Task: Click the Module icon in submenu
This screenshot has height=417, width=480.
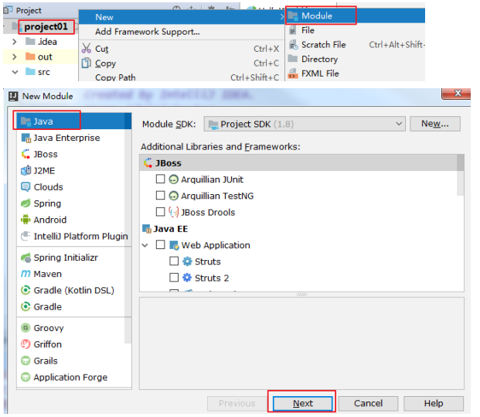Action: (293, 16)
